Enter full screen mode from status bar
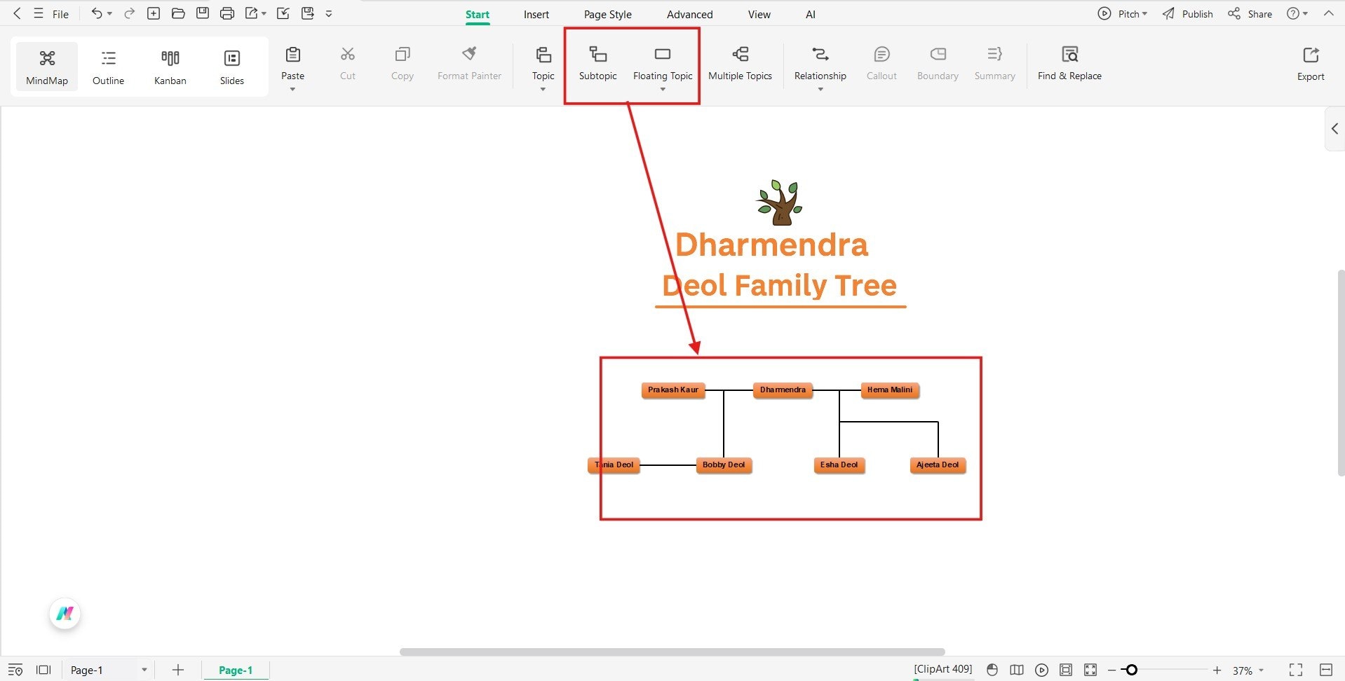The image size is (1345, 681). point(1296,670)
